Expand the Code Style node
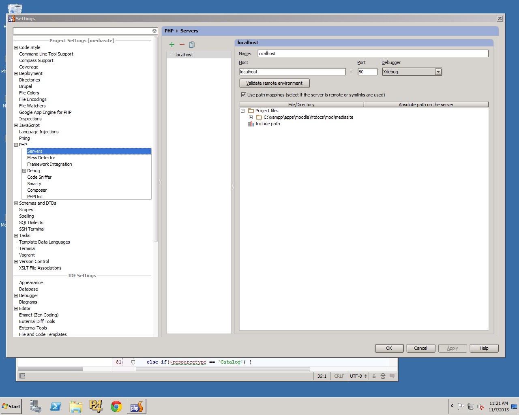The width and height of the screenshot is (519, 415). pos(16,47)
